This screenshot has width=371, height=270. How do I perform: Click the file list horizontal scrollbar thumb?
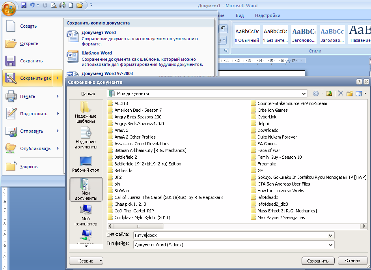pos(138,226)
